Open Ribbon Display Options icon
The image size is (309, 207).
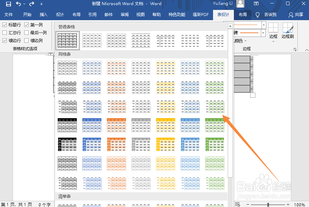click(x=256, y=3)
